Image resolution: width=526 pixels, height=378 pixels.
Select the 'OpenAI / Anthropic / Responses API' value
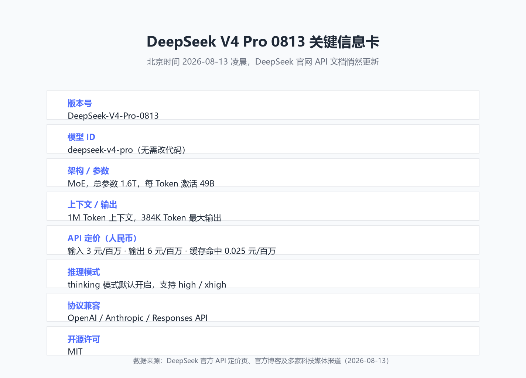(138, 318)
